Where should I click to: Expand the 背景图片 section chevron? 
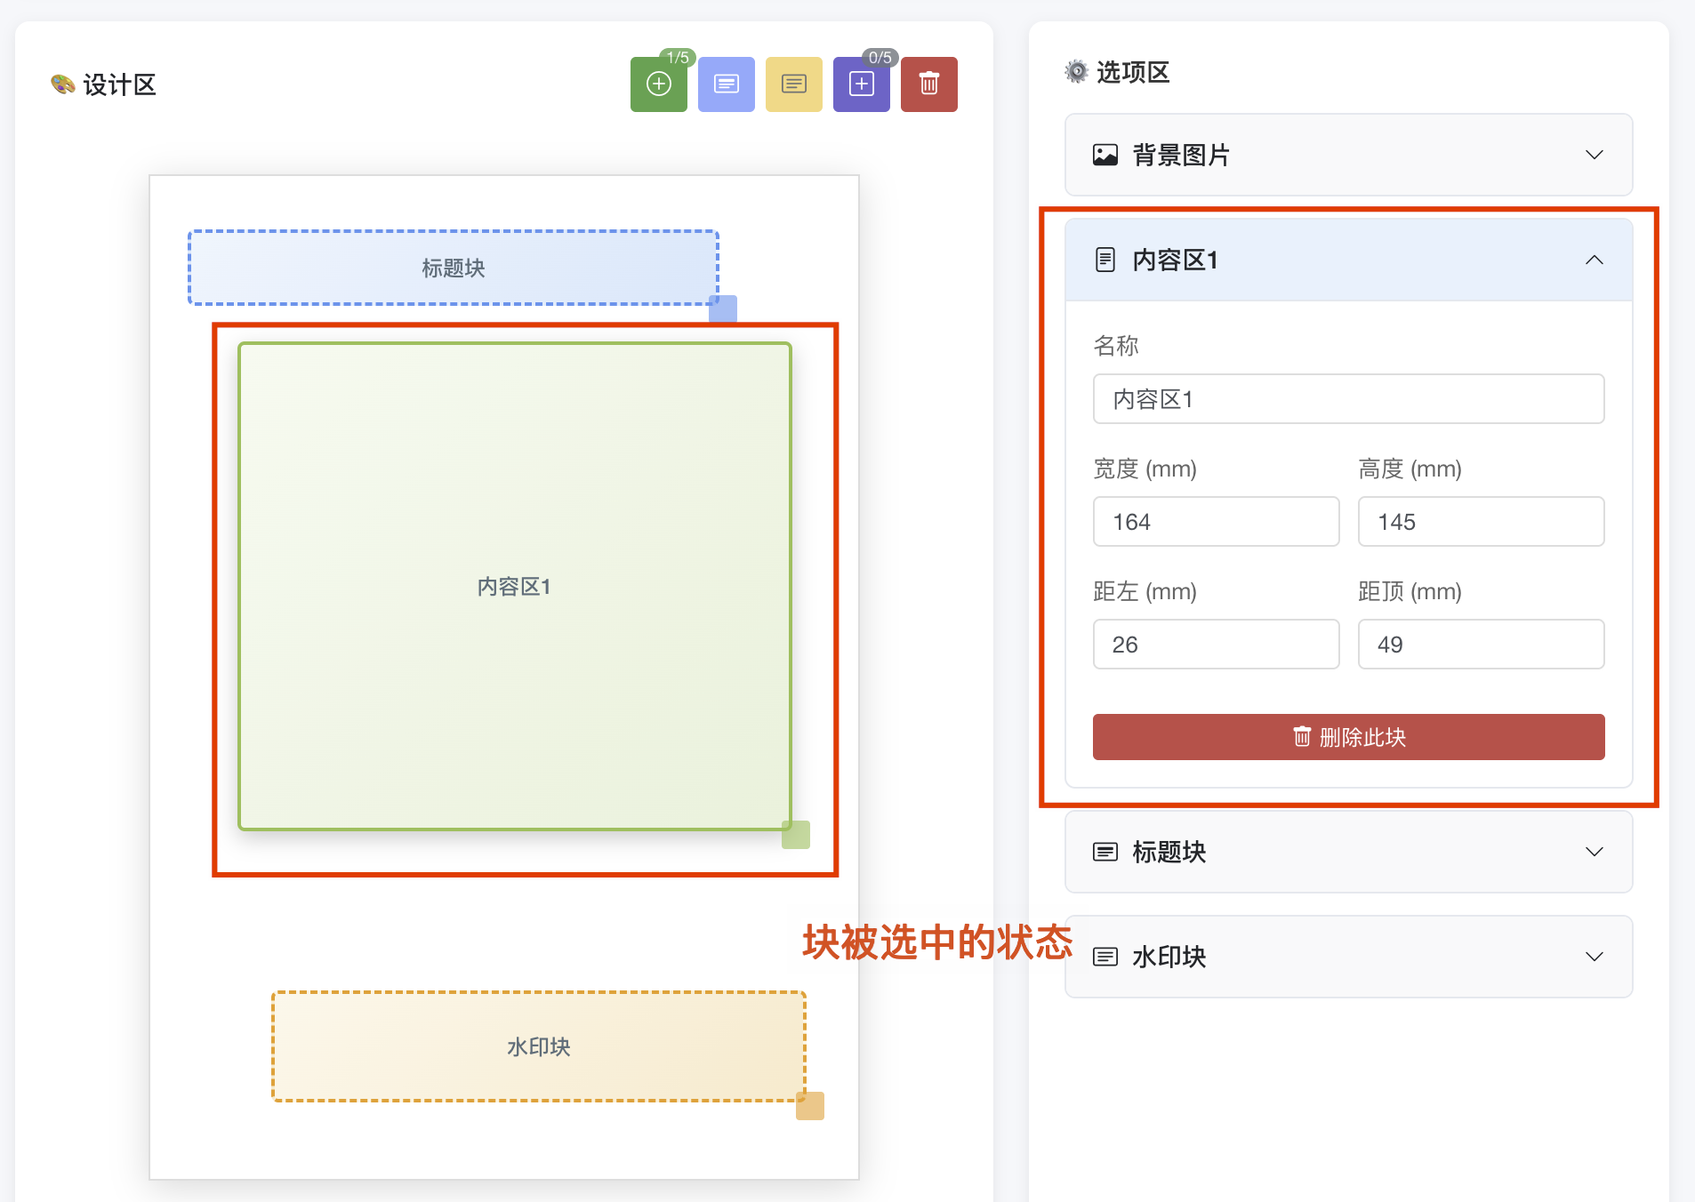1595,155
